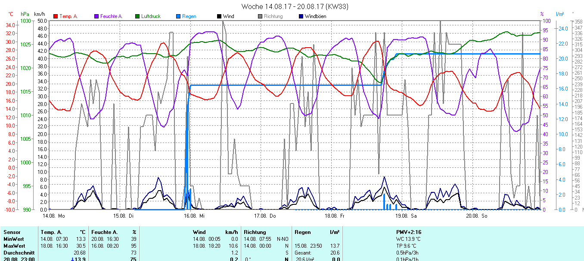Click the l/m² axis unit label
The image size is (584, 261).
(x=560, y=14)
